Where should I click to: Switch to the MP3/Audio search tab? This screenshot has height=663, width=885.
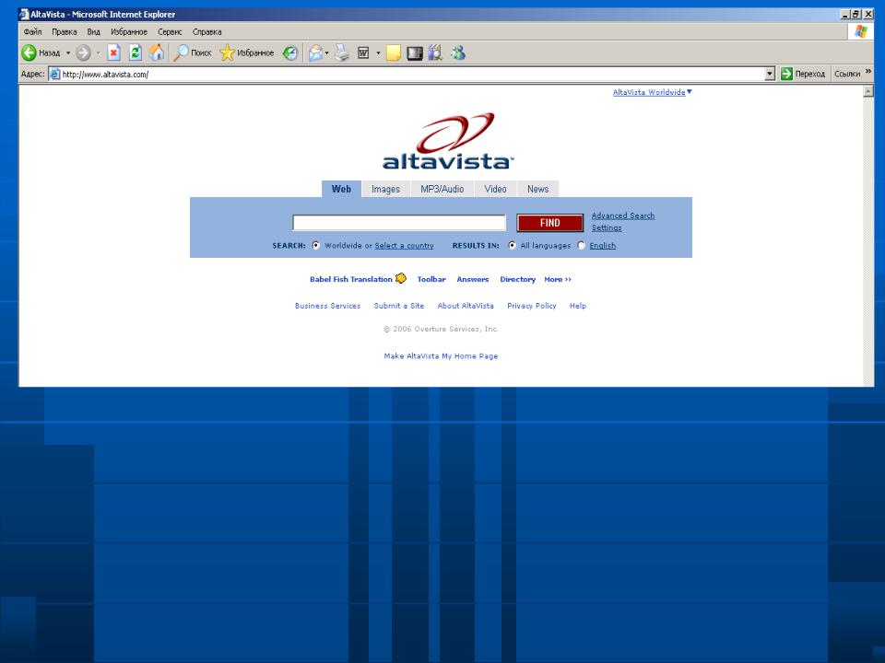[442, 189]
